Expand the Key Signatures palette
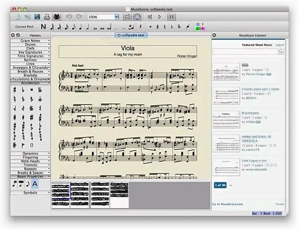Viewport: 299px width, 230px height. [x=30, y=52]
